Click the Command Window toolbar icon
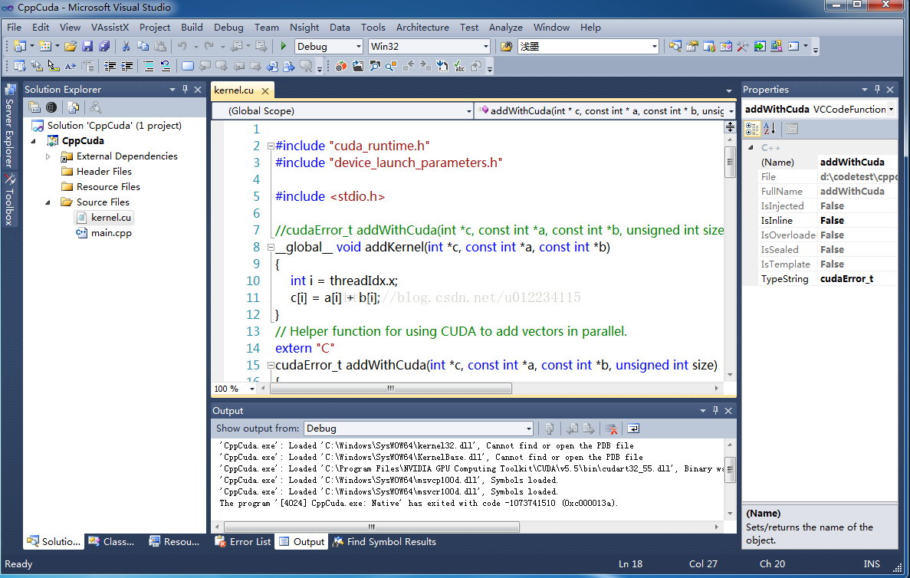 (x=793, y=47)
